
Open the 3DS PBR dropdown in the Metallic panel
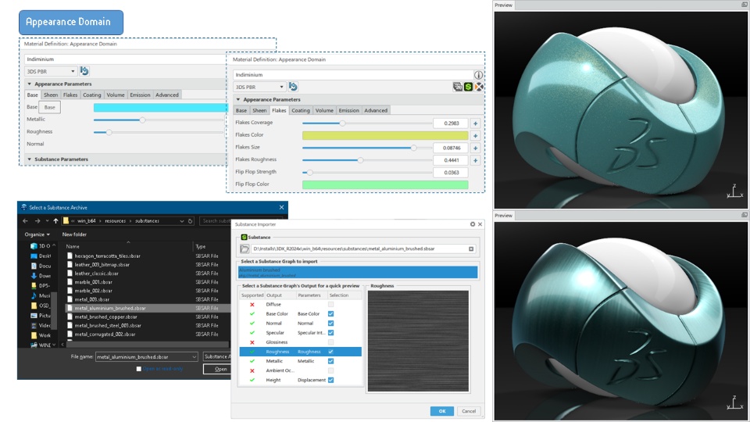[x=51, y=71]
